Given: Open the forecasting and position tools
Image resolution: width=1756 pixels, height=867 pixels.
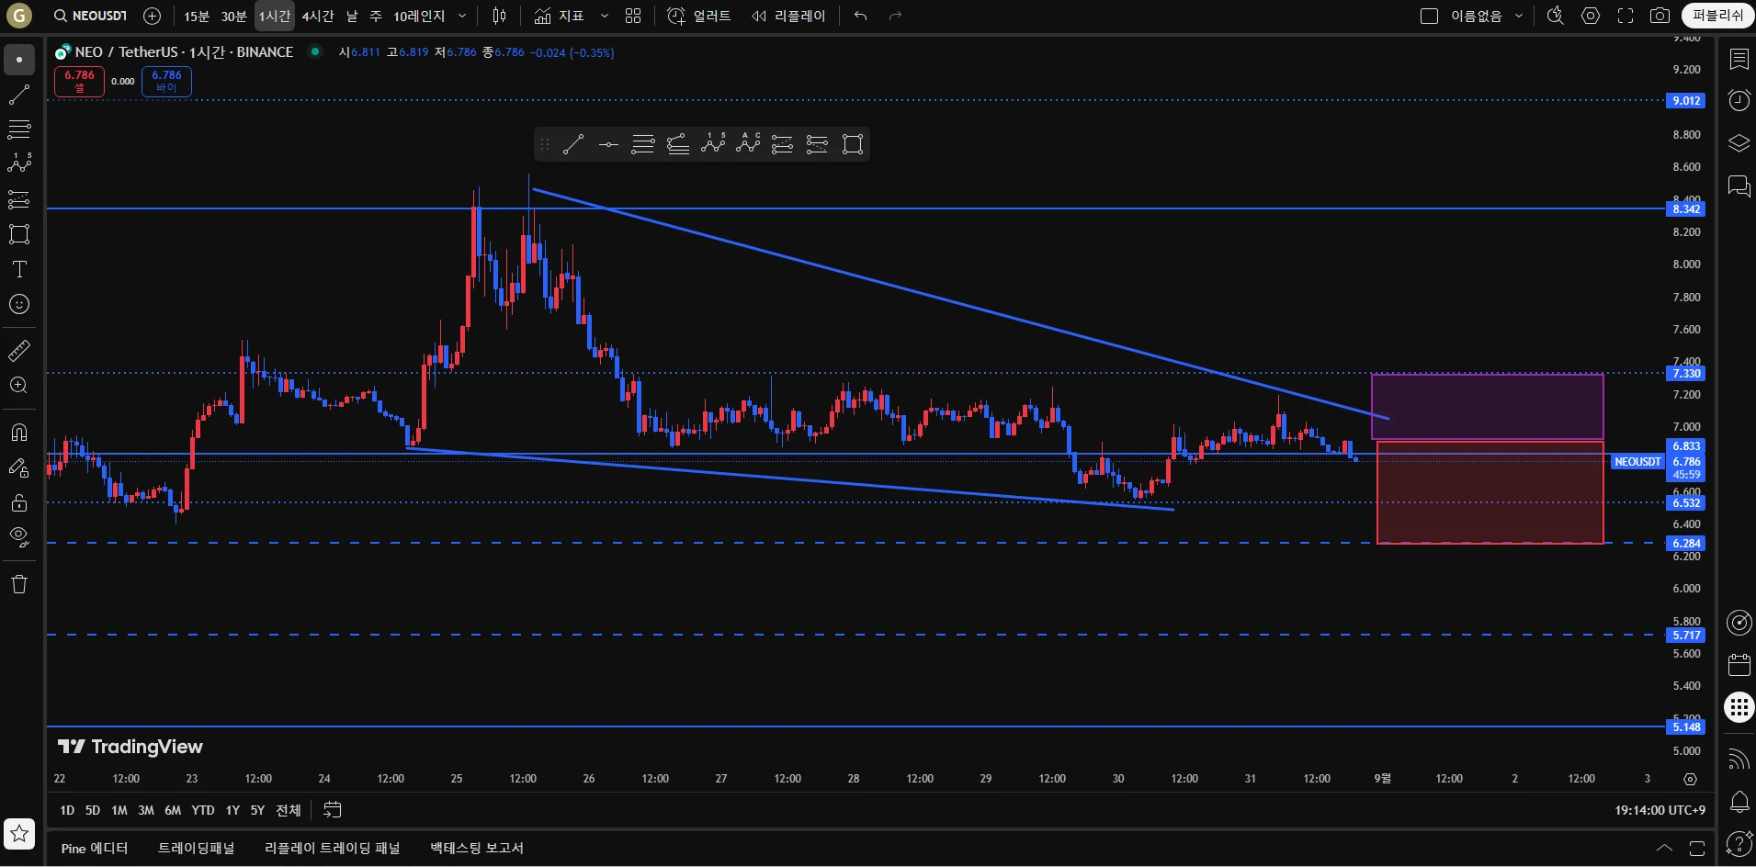Looking at the screenshot, I should pos(19,199).
